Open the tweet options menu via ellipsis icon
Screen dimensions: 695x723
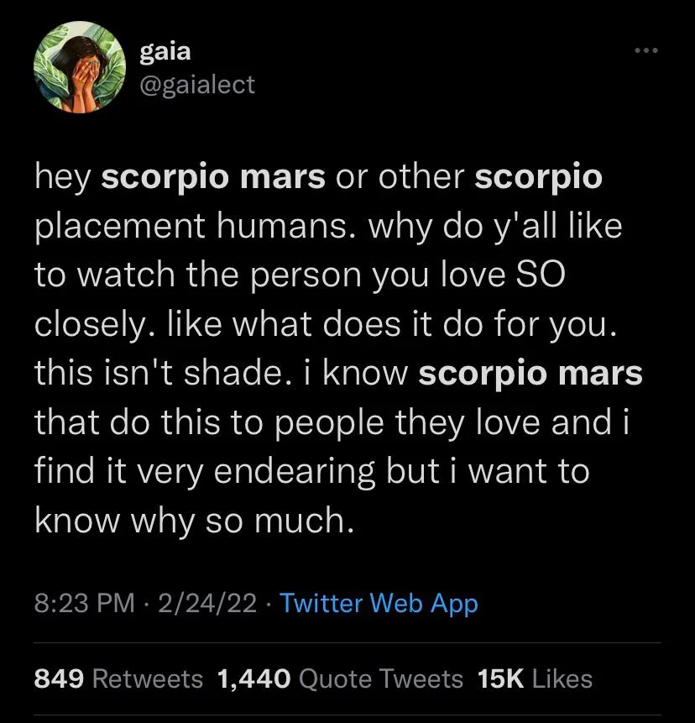pos(645,49)
